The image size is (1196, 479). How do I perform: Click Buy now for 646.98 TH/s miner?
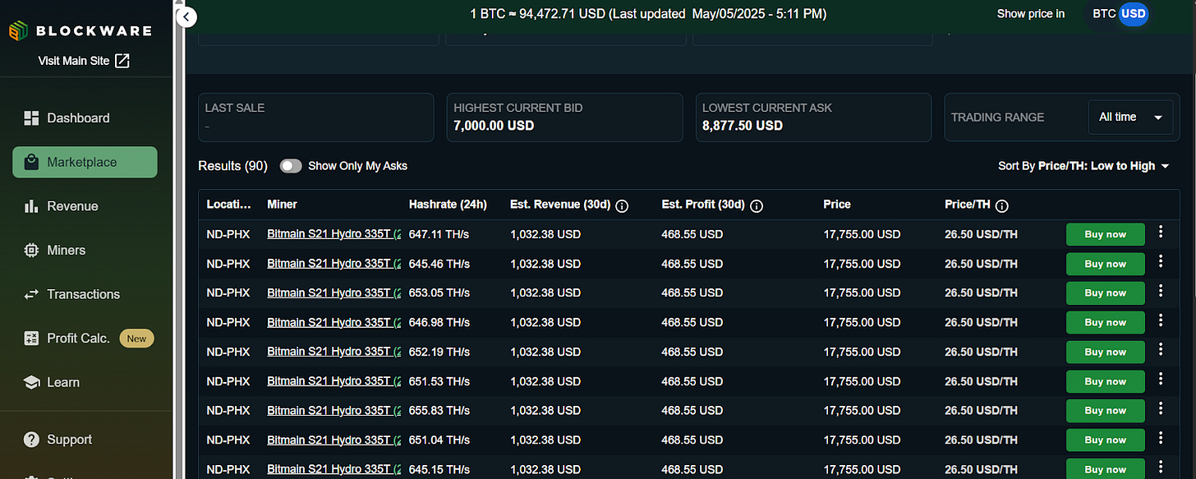click(1105, 322)
